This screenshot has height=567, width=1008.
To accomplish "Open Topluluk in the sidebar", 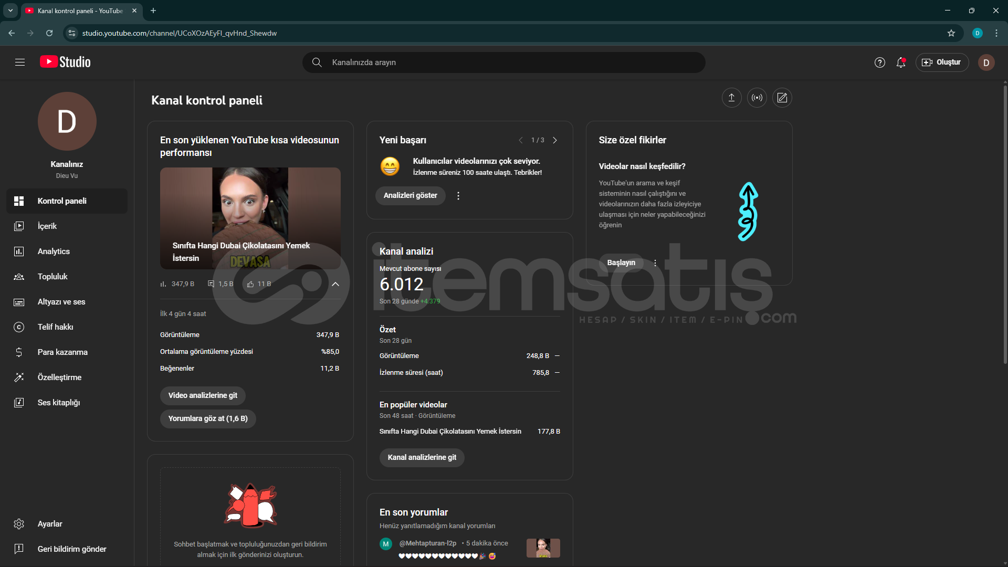I will (x=67, y=277).
